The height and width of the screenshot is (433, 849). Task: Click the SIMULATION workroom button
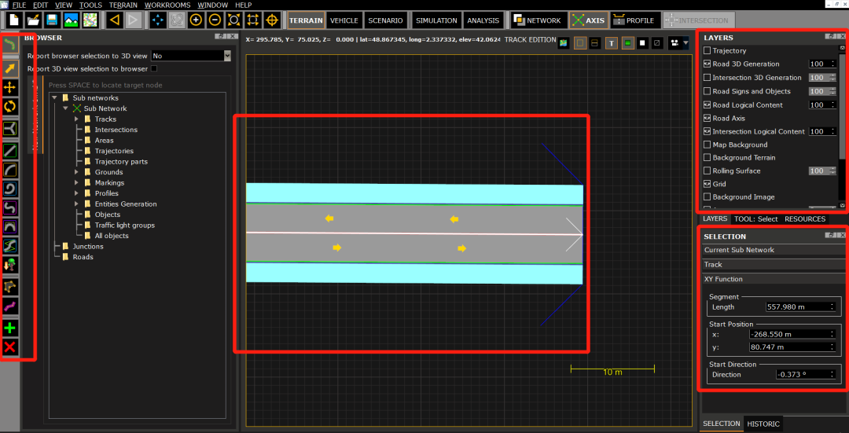(x=436, y=20)
